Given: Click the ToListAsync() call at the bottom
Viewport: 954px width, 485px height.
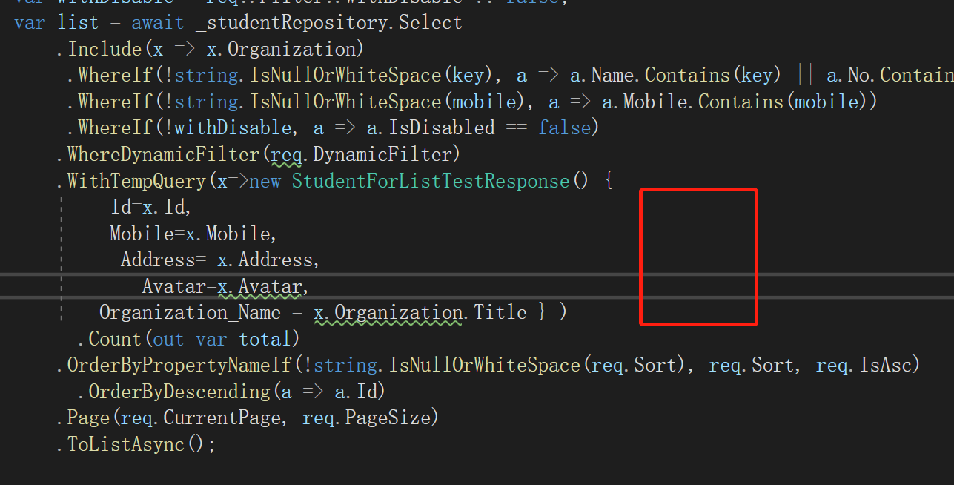Looking at the screenshot, I should (x=133, y=443).
